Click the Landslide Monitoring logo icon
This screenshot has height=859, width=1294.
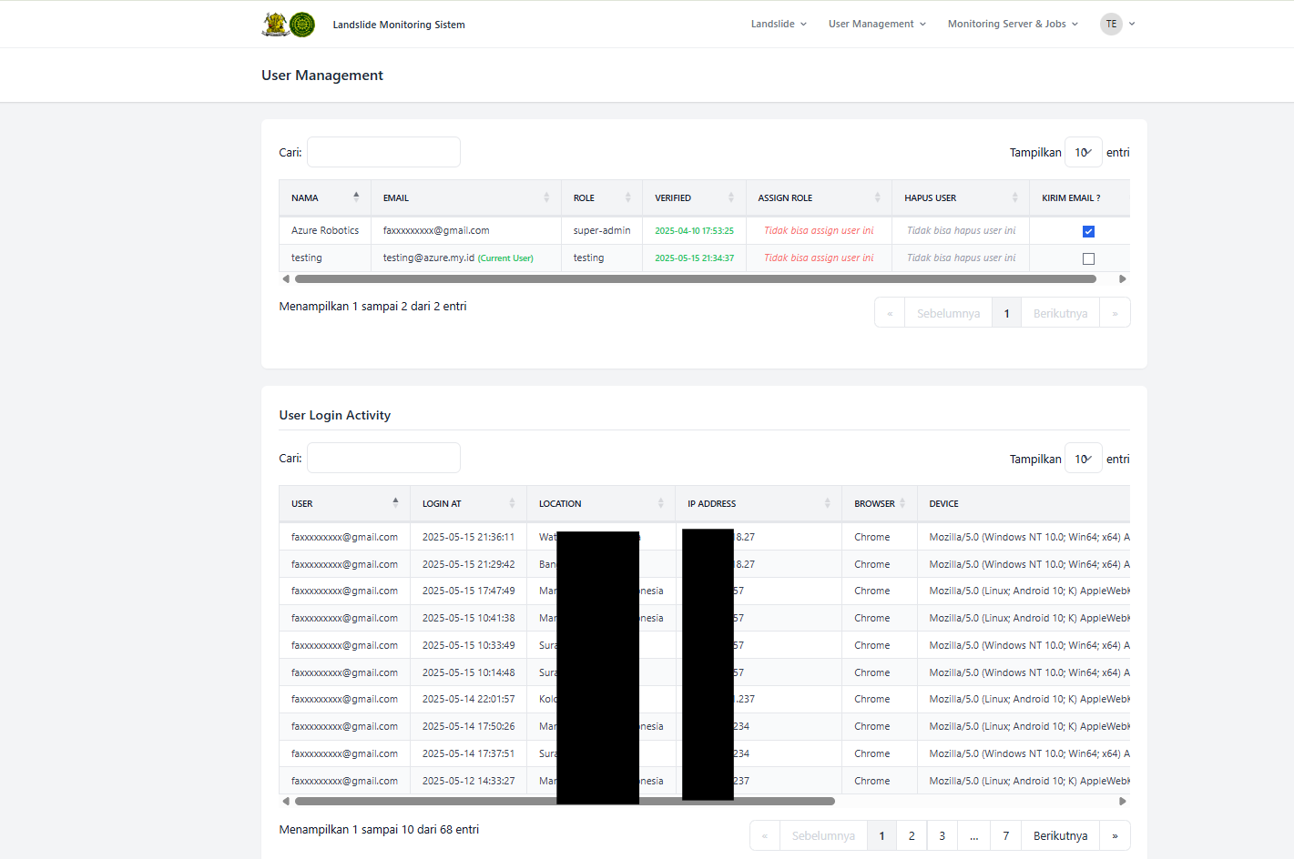tap(289, 25)
